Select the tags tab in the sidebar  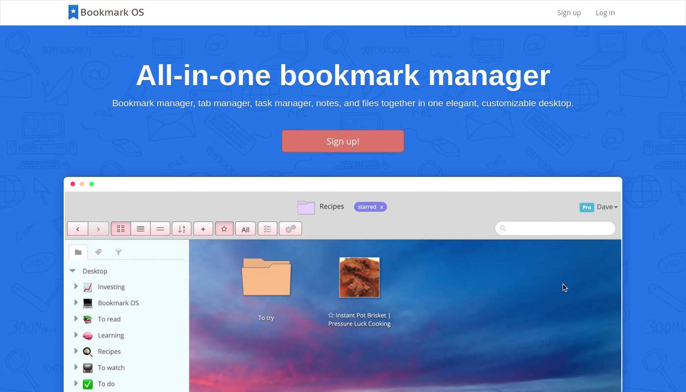tap(98, 252)
